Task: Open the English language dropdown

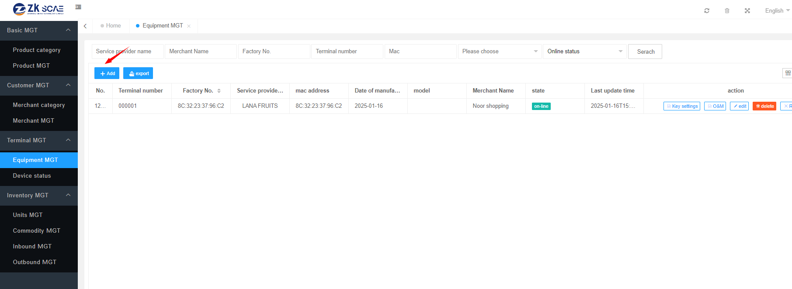Action: (777, 10)
